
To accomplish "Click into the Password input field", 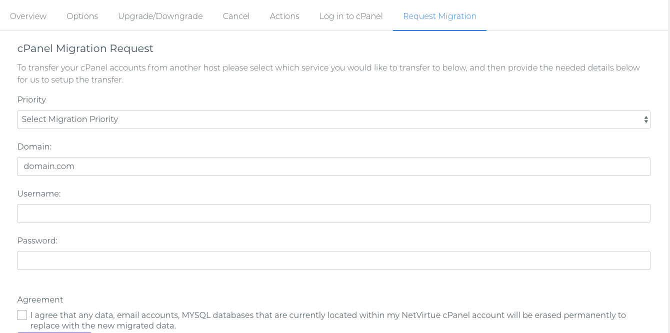I will coord(333,260).
